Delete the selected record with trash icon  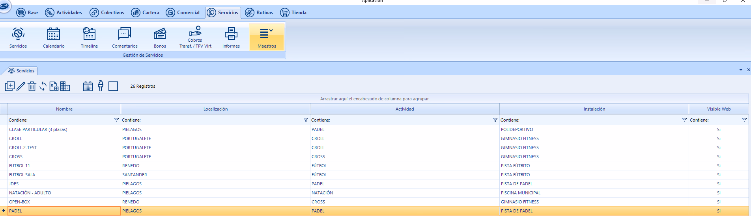pyautogui.click(x=32, y=86)
